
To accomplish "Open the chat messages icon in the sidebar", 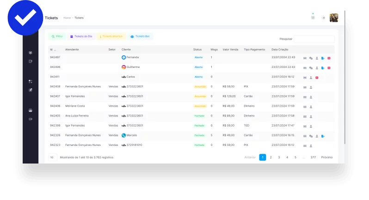I will (x=31, y=53).
